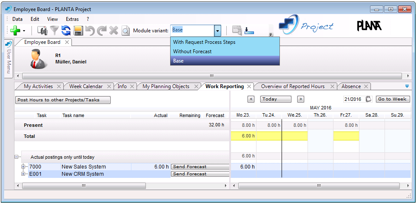Click the funnel Filter icon
This screenshot has height=203, width=416.
[x=54, y=31]
